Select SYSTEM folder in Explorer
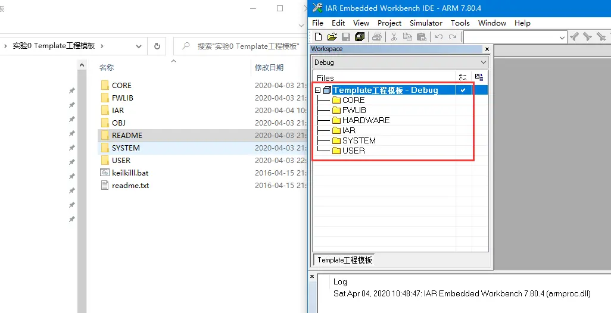Screen dimensions: 611x313 tap(126, 148)
